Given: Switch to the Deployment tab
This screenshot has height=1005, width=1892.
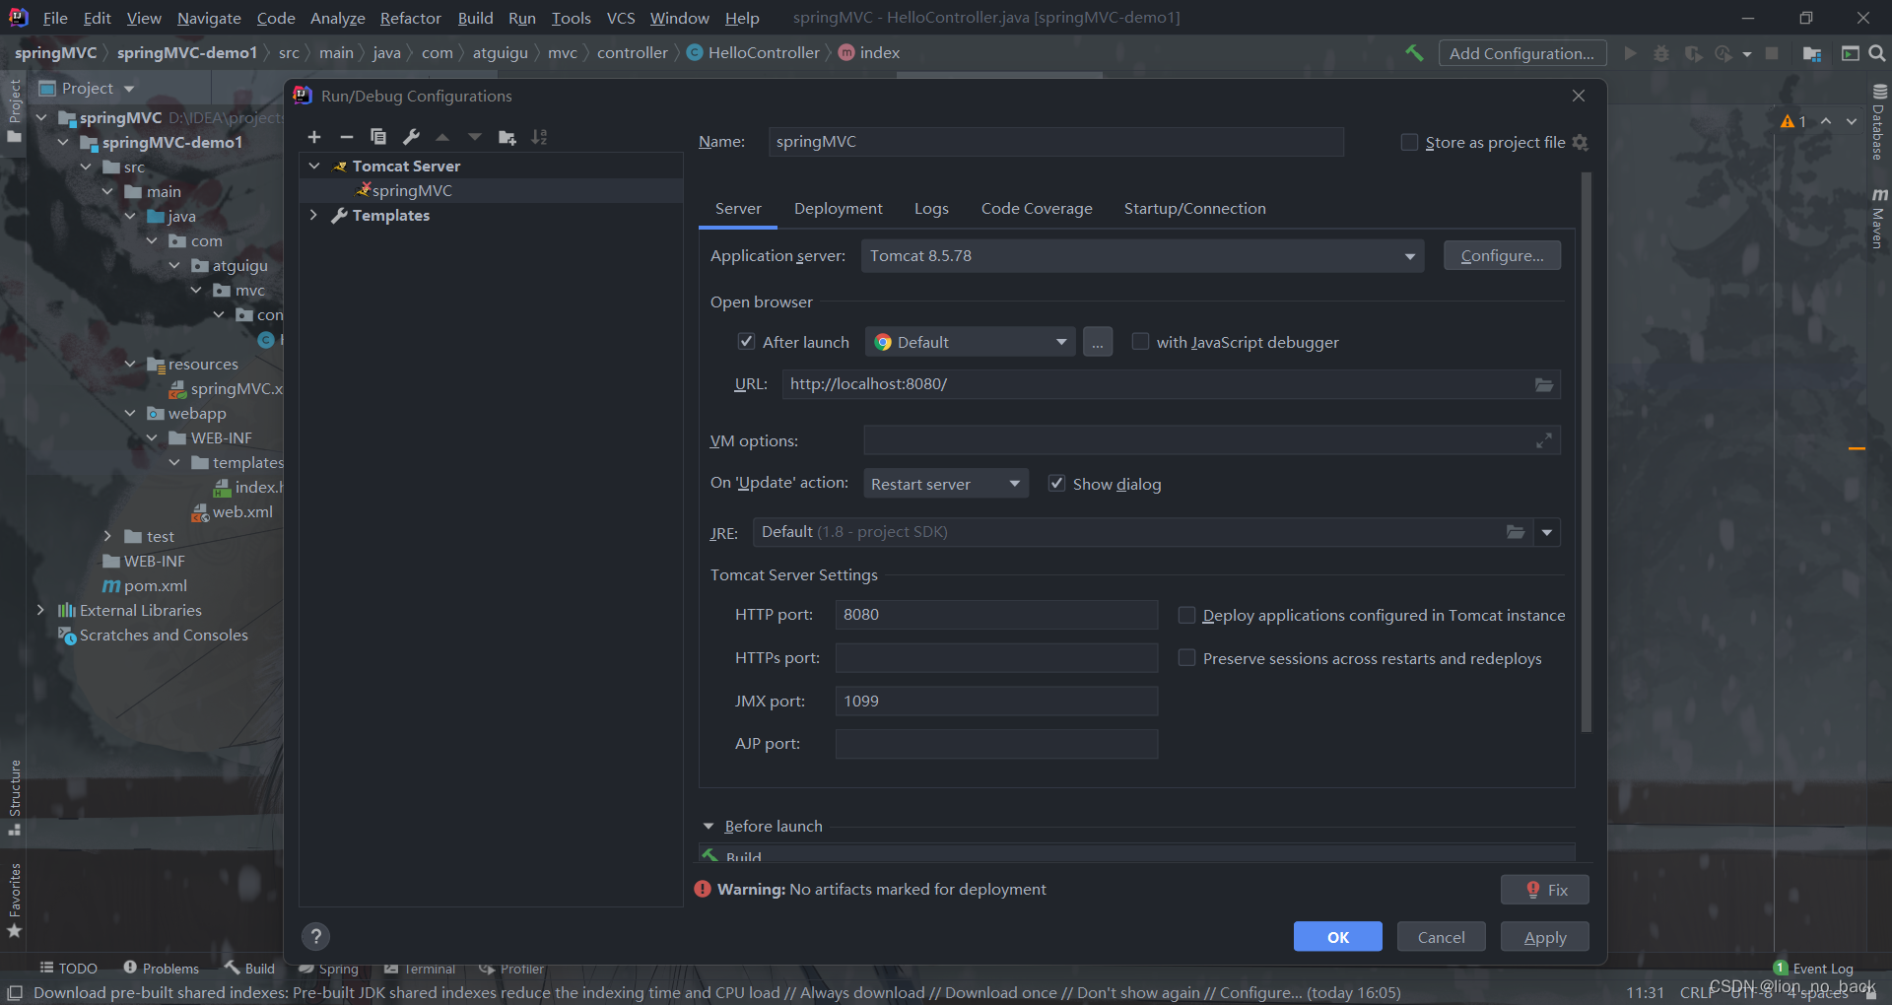Looking at the screenshot, I should tap(839, 209).
